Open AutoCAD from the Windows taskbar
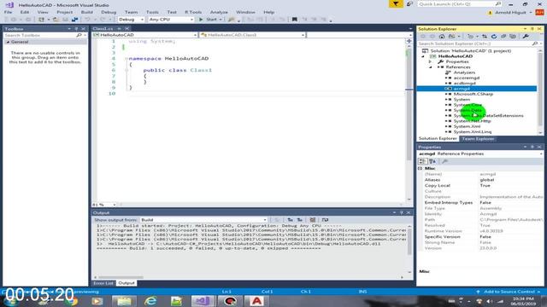Viewport: 547px width, 307px height. pyautogui.click(x=256, y=301)
